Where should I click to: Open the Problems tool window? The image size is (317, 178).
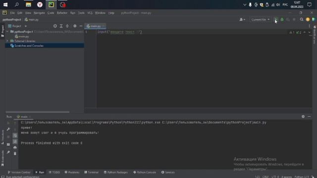(72, 173)
